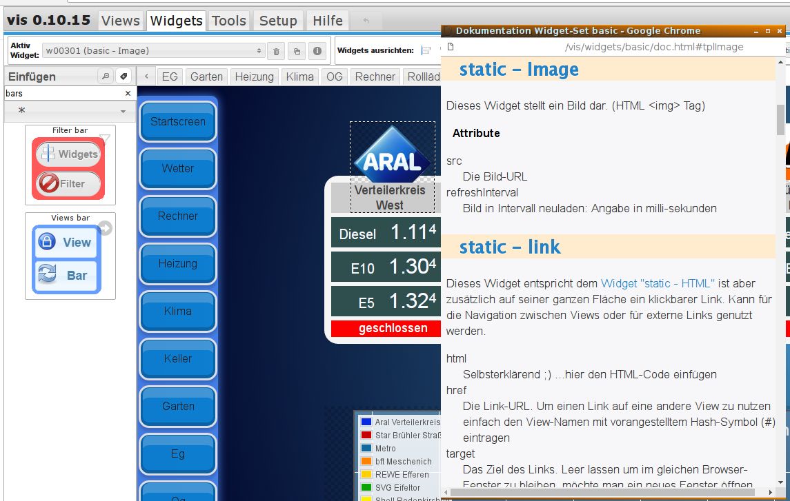Click the lock View icon in Views bar
The width and height of the screenshot is (790, 501).
[47, 241]
